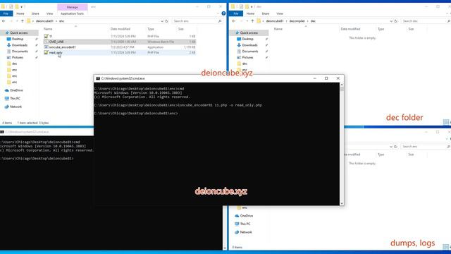Select the ioncube_encoder81 application file

pos(63,47)
